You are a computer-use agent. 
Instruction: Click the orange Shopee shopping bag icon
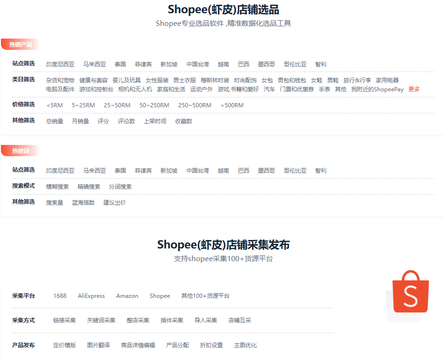(x=411, y=292)
